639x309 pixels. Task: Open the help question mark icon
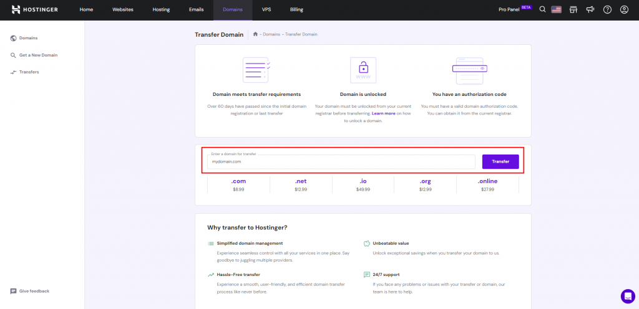[607, 9]
